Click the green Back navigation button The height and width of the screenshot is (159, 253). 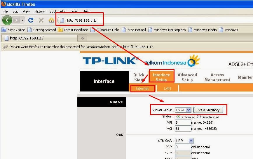point(7,20)
